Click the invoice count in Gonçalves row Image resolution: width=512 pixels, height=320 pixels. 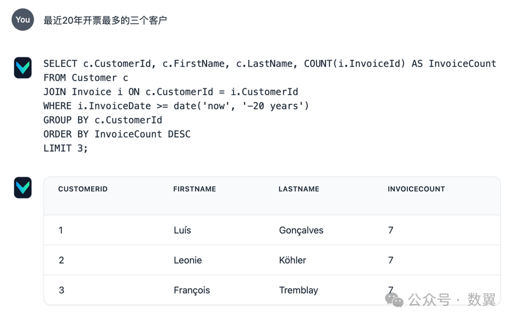click(391, 231)
